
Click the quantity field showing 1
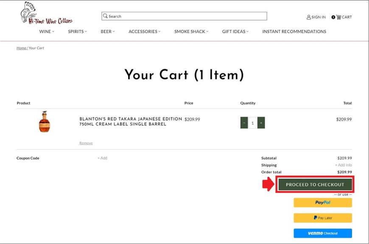(x=252, y=123)
